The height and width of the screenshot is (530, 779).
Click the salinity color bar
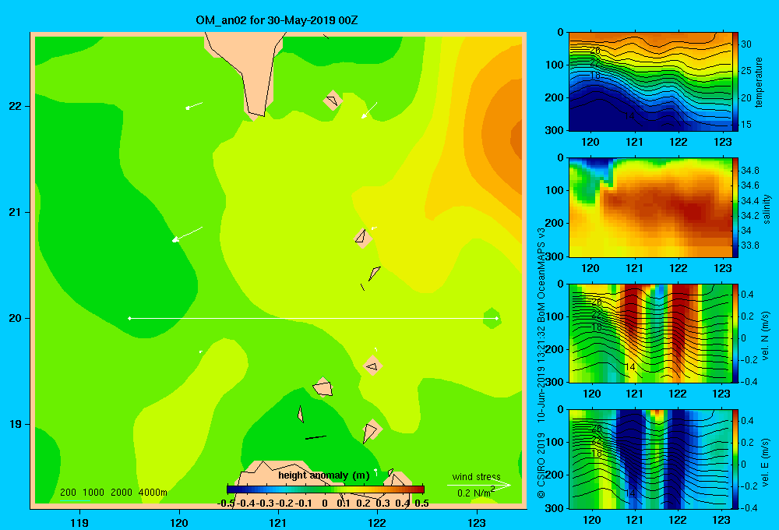(x=735, y=207)
